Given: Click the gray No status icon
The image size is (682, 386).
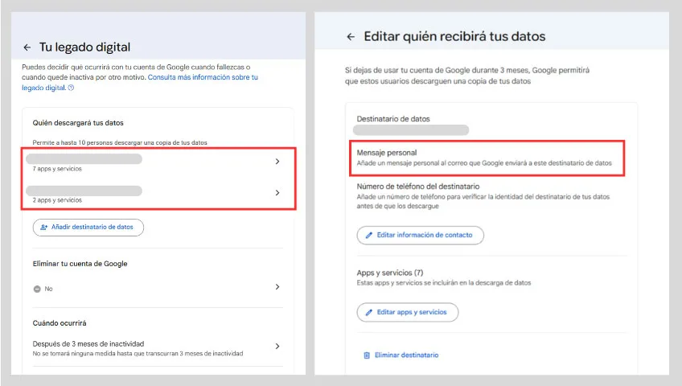Looking at the screenshot, I should 37,289.
